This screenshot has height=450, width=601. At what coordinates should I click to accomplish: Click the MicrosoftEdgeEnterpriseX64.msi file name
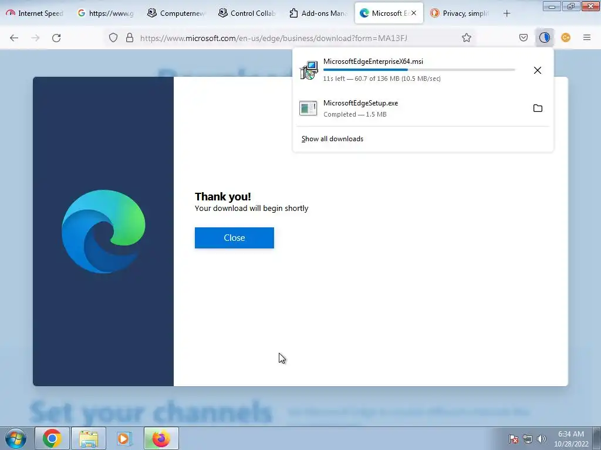point(373,61)
